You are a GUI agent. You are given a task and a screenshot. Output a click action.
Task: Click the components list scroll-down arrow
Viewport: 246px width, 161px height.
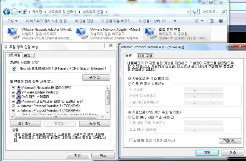coord(108,112)
